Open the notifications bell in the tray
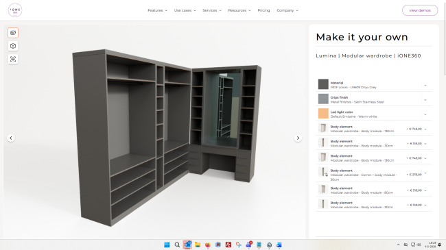 (440, 245)
